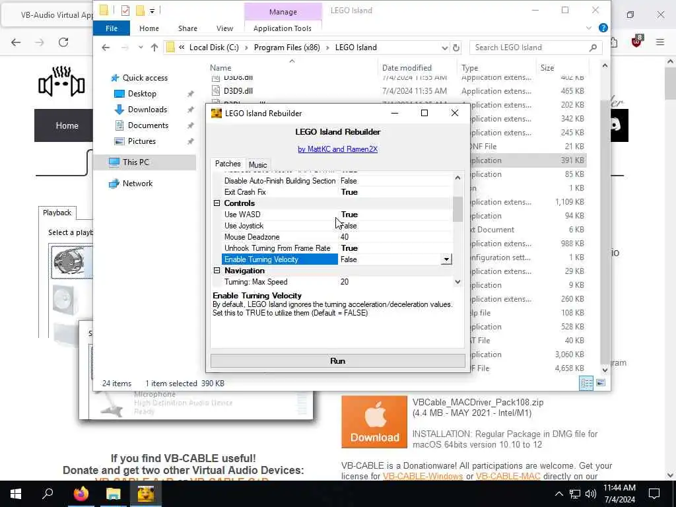Open the Share ribbon tab

tap(187, 28)
